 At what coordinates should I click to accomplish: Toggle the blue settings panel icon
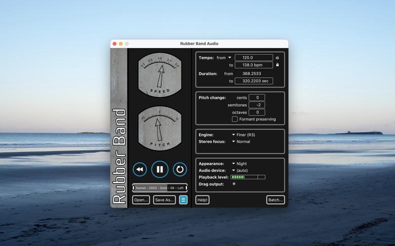pos(183,200)
